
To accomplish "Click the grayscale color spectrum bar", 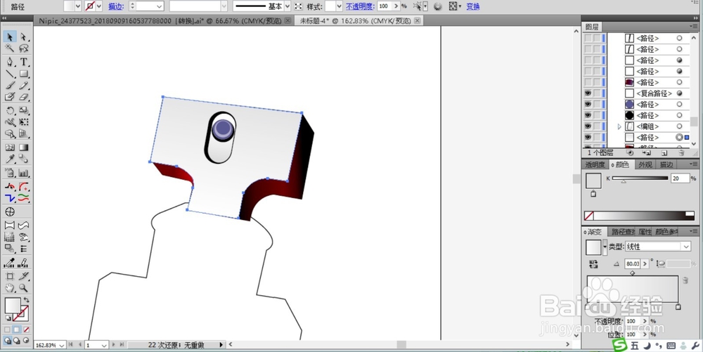I will click(x=639, y=216).
